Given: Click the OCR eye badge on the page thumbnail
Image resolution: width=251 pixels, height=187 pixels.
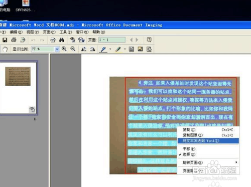Looking at the screenshot, I should [x=32, y=110].
